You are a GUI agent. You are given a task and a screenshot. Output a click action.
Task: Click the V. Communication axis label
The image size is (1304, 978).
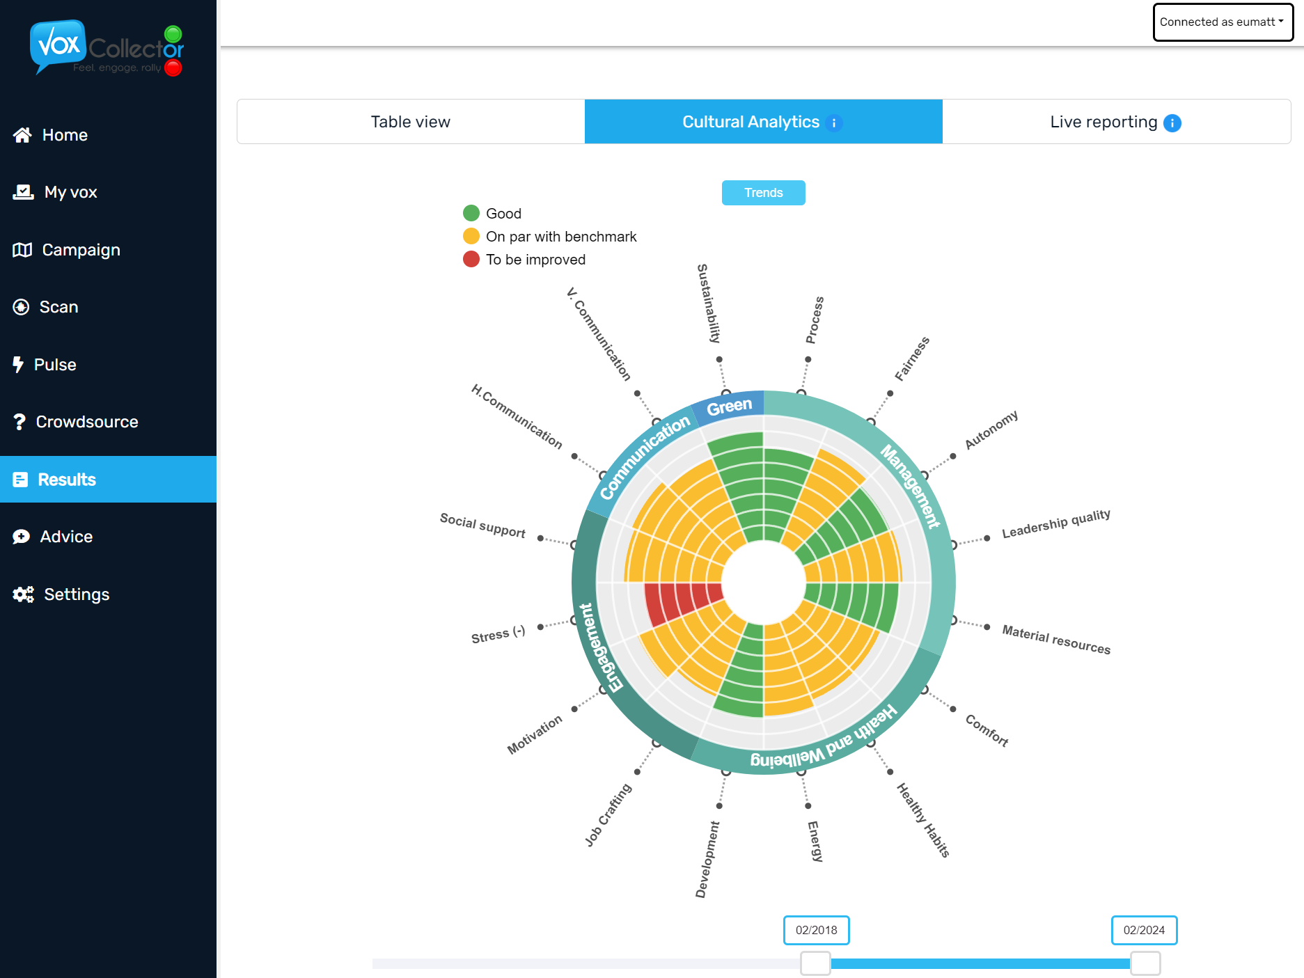599,334
